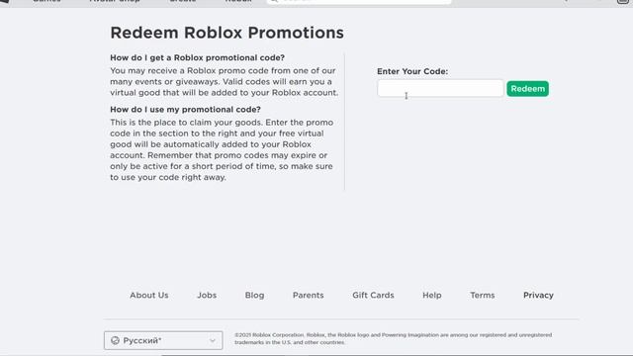Click the green Redeem button

pos(527,89)
